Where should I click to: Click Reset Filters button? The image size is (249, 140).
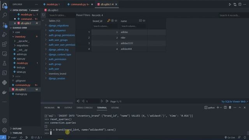point(83,15)
